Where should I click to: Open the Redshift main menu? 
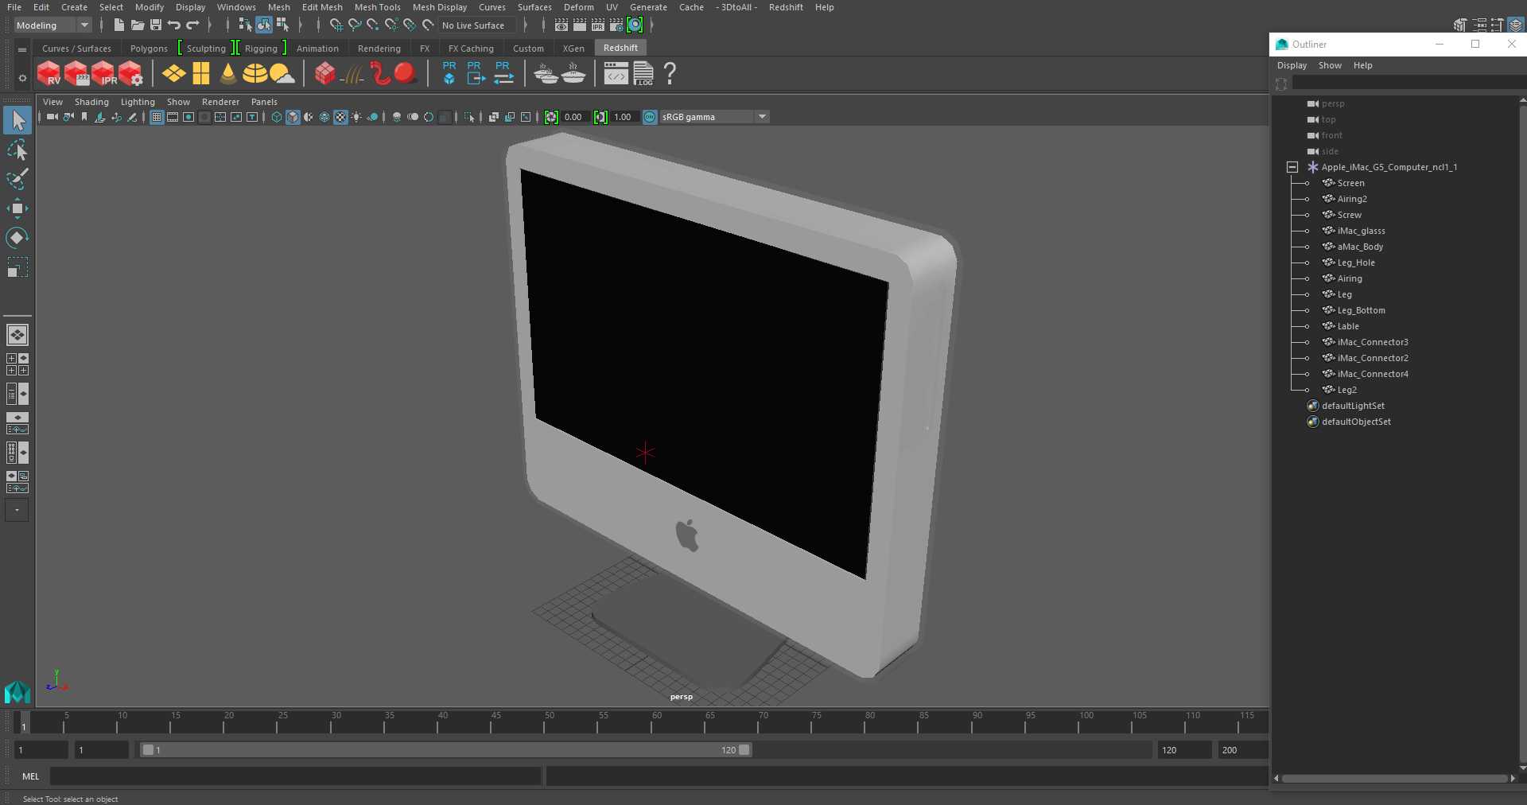(x=786, y=7)
